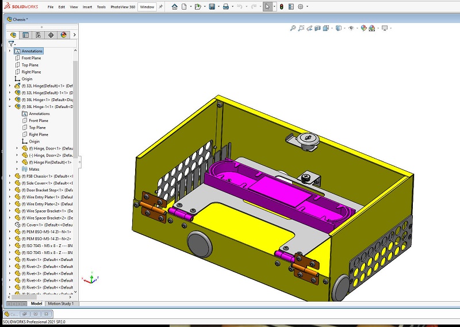460x327 pixels.
Task: Switch to the Model tab
Action: point(36,303)
